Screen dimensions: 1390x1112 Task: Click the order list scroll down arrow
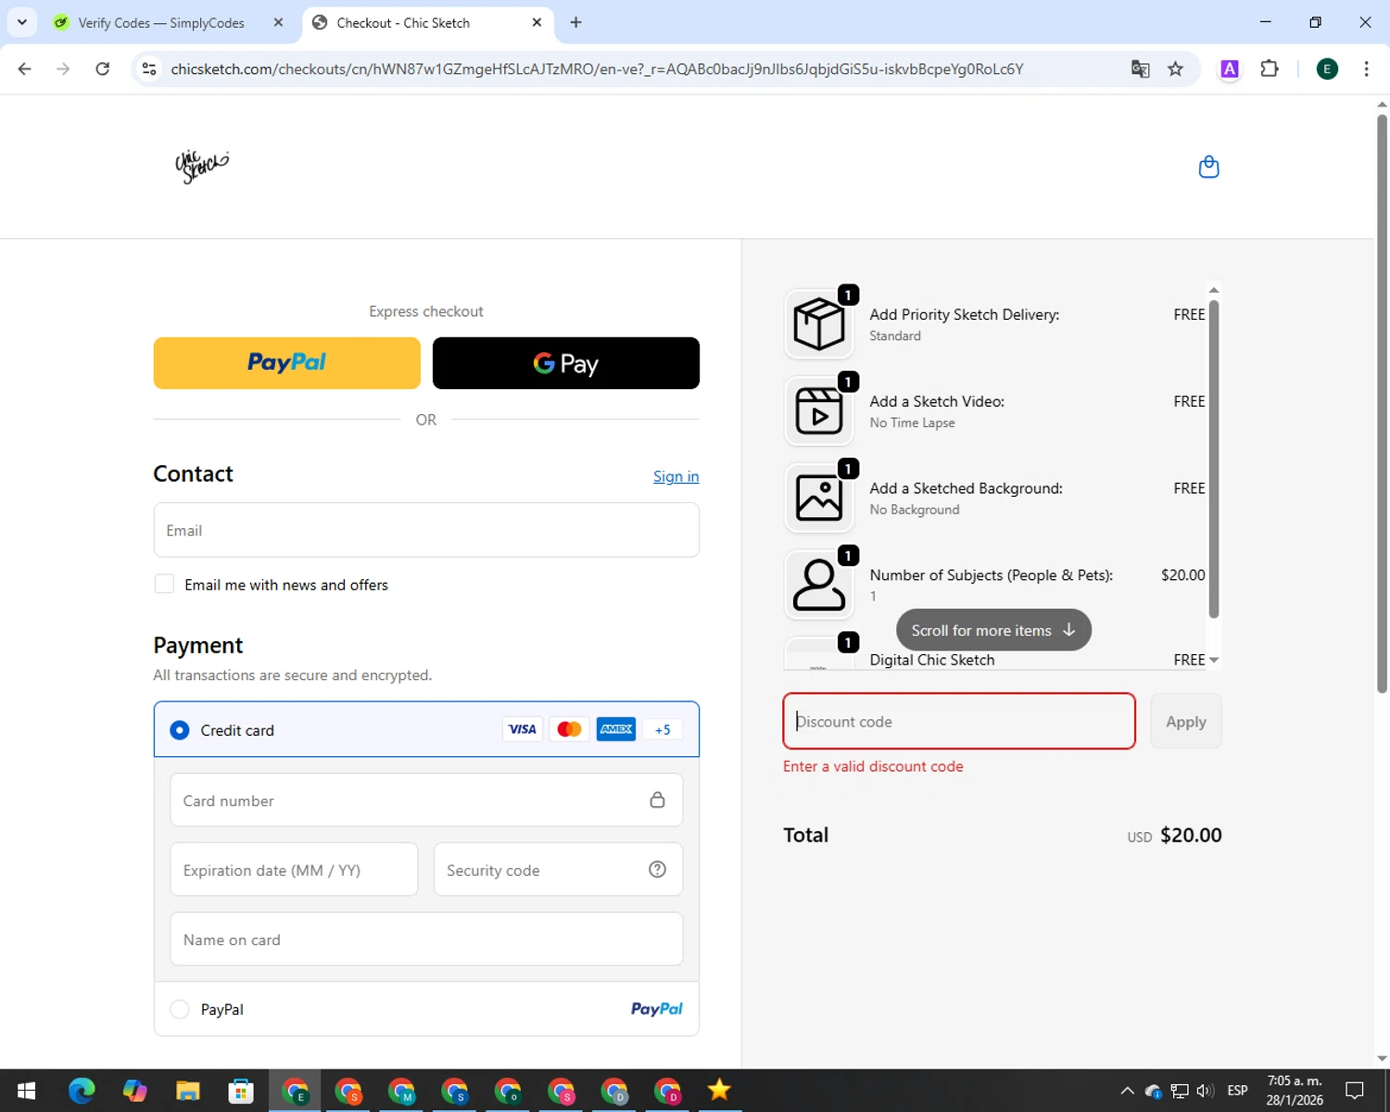coord(1214,660)
